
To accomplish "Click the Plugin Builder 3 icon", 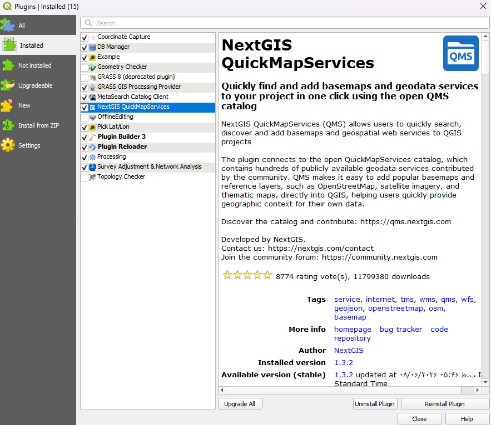I will 93,138.
